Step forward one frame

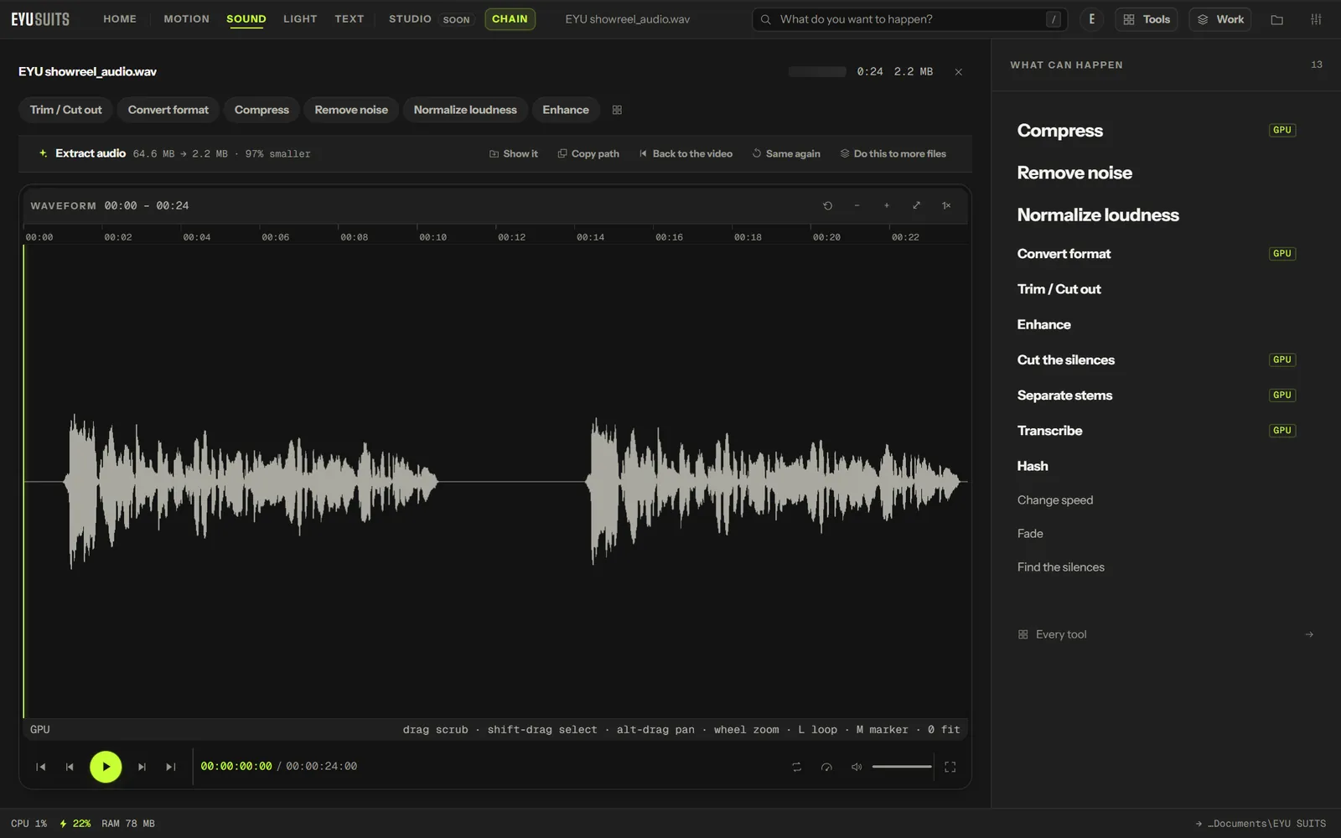(x=142, y=767)
